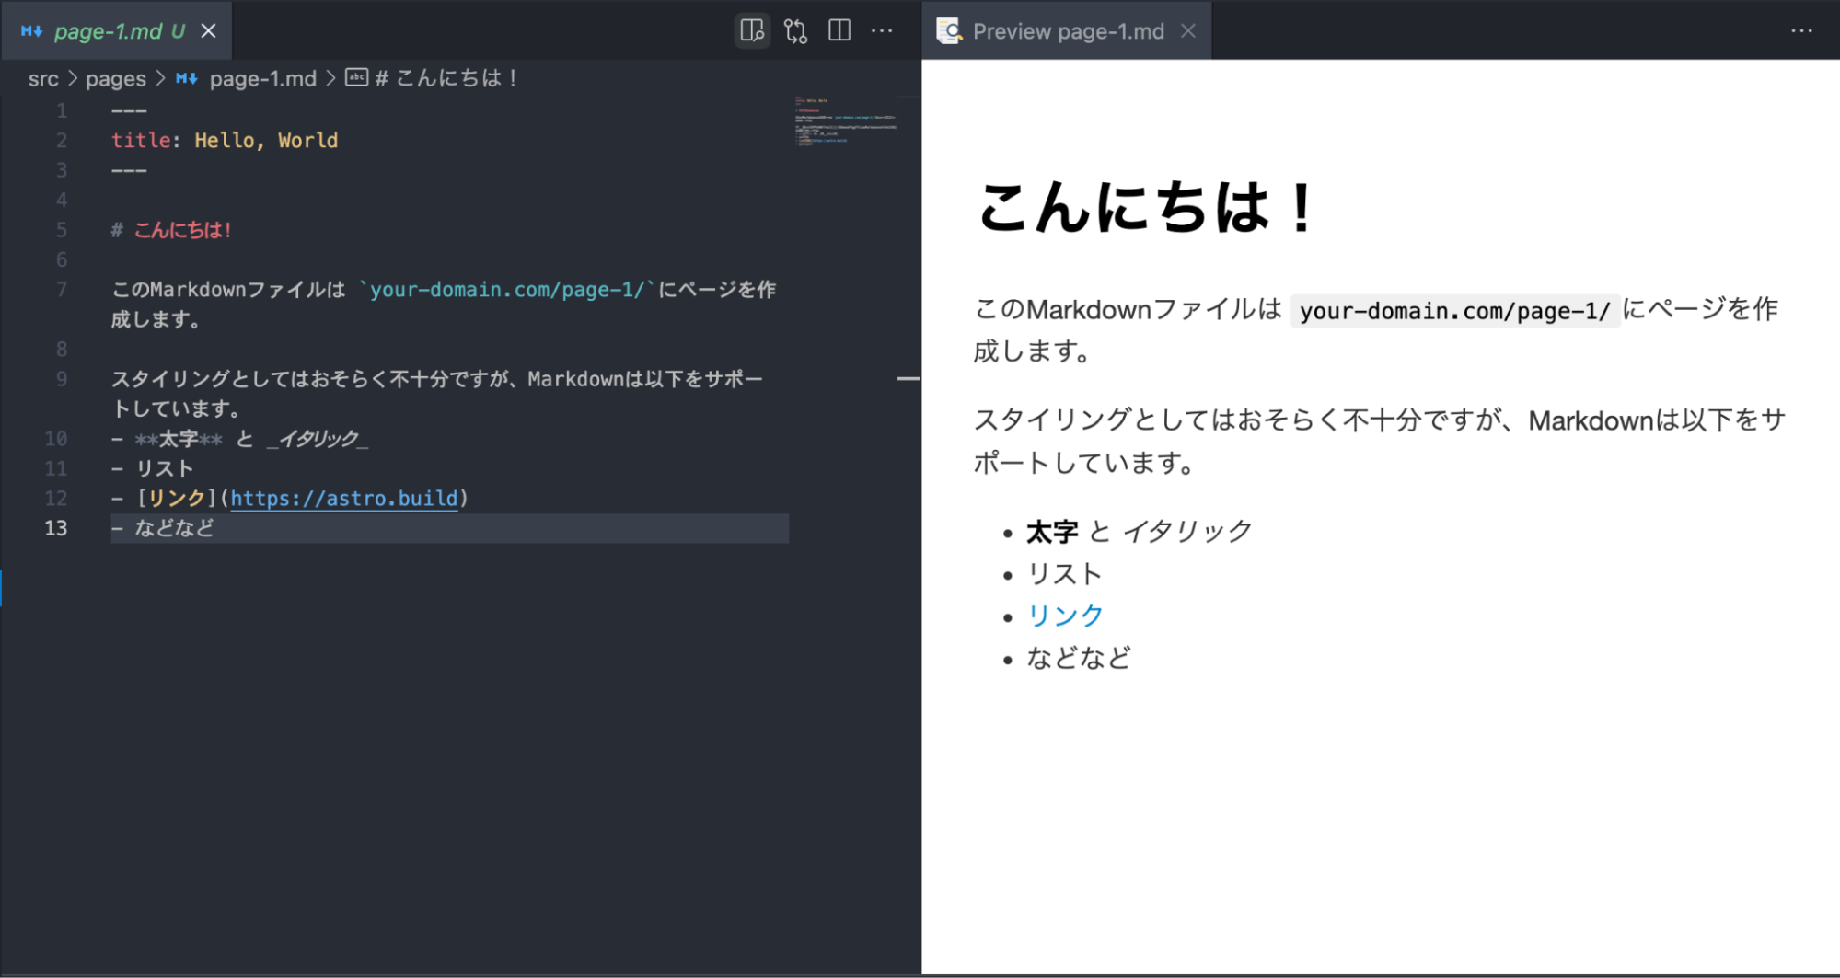Viewport: 1840px width, 978px height.
Task: Click line number 13 in the gutter
Action: point(56,528)
